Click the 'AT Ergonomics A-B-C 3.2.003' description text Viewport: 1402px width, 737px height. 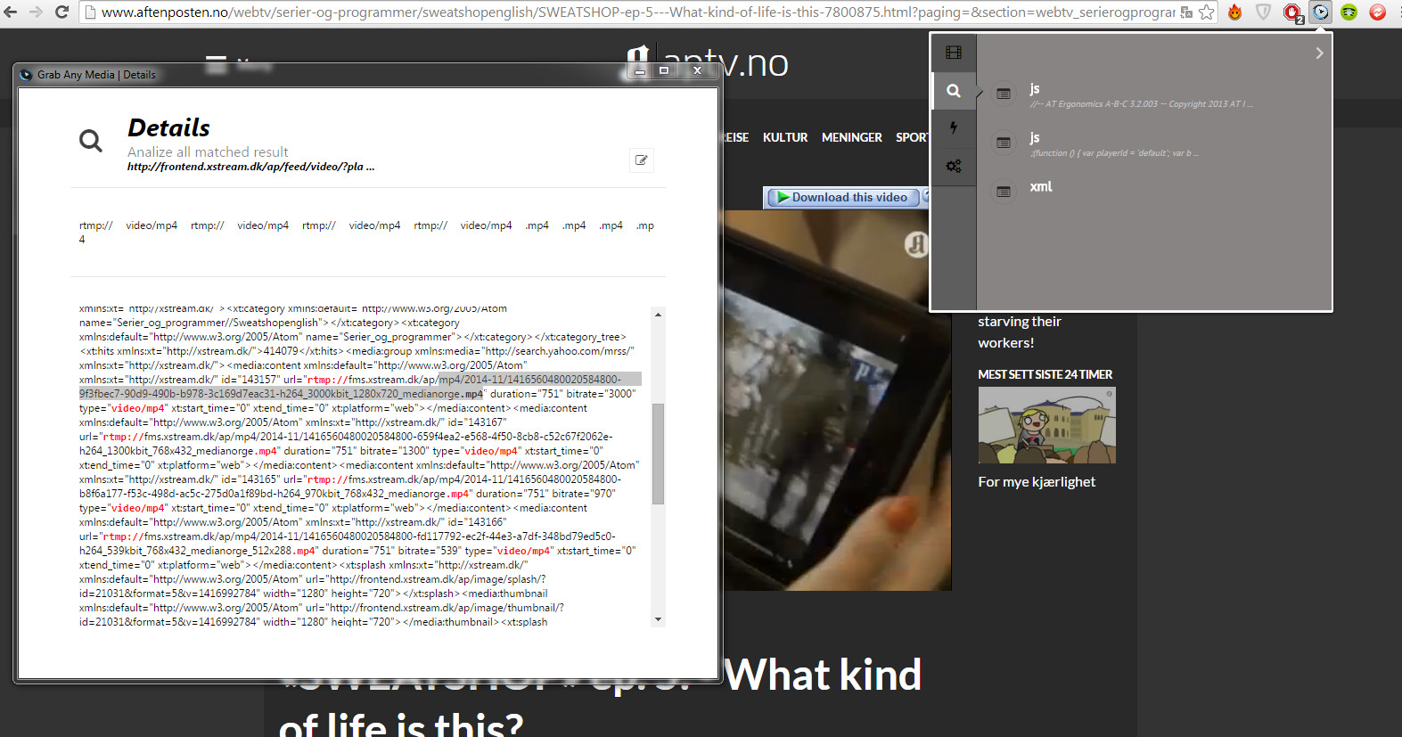pos(1141,104)
